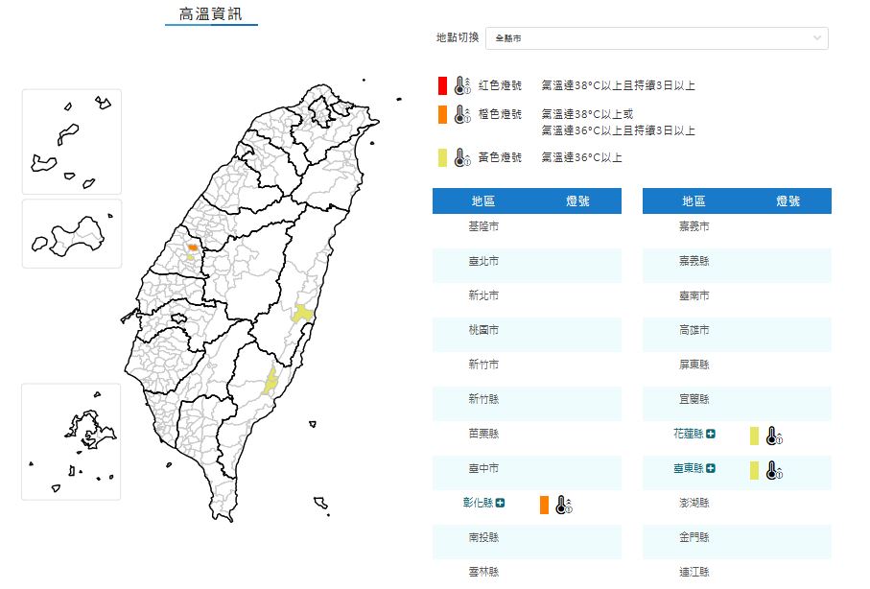Open the 地點切換 location dropdown
This screenshot has height=589, width=870.
point(657,38)
